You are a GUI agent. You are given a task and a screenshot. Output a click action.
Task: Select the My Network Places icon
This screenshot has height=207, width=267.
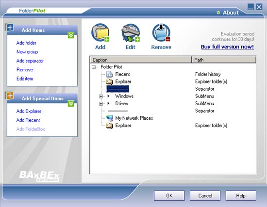[x=110, y=118]
